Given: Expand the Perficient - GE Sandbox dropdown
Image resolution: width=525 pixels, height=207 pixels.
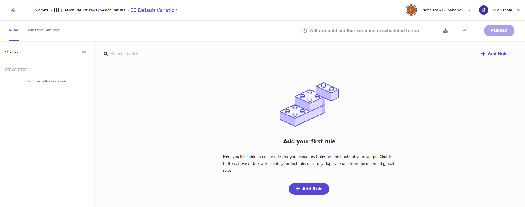Looking at the screenshot, I should pyautogui.click(x=469, y=10).
